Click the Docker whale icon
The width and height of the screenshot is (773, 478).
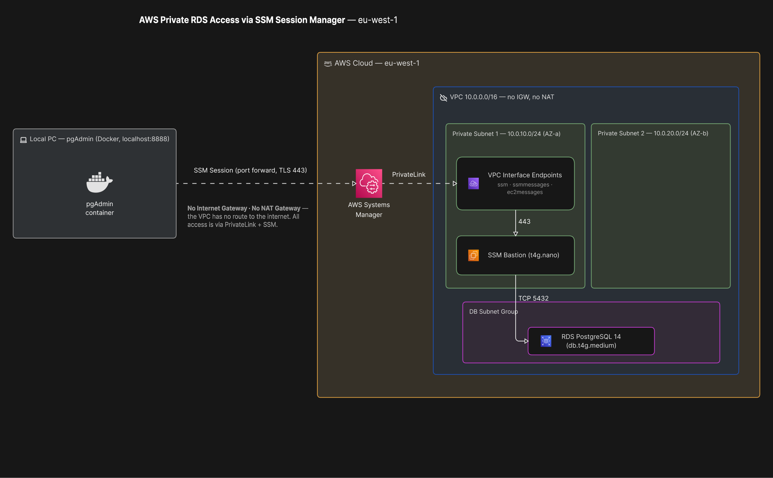[x=99, y=182]
